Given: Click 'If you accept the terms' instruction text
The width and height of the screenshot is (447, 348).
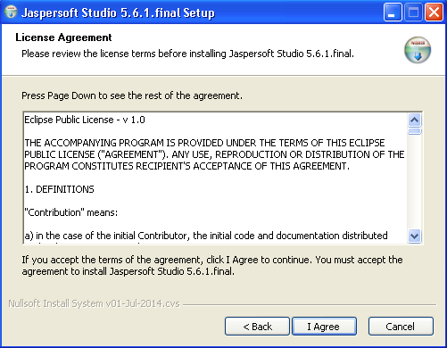Looking at the screenshot, I should pos(212,266).
